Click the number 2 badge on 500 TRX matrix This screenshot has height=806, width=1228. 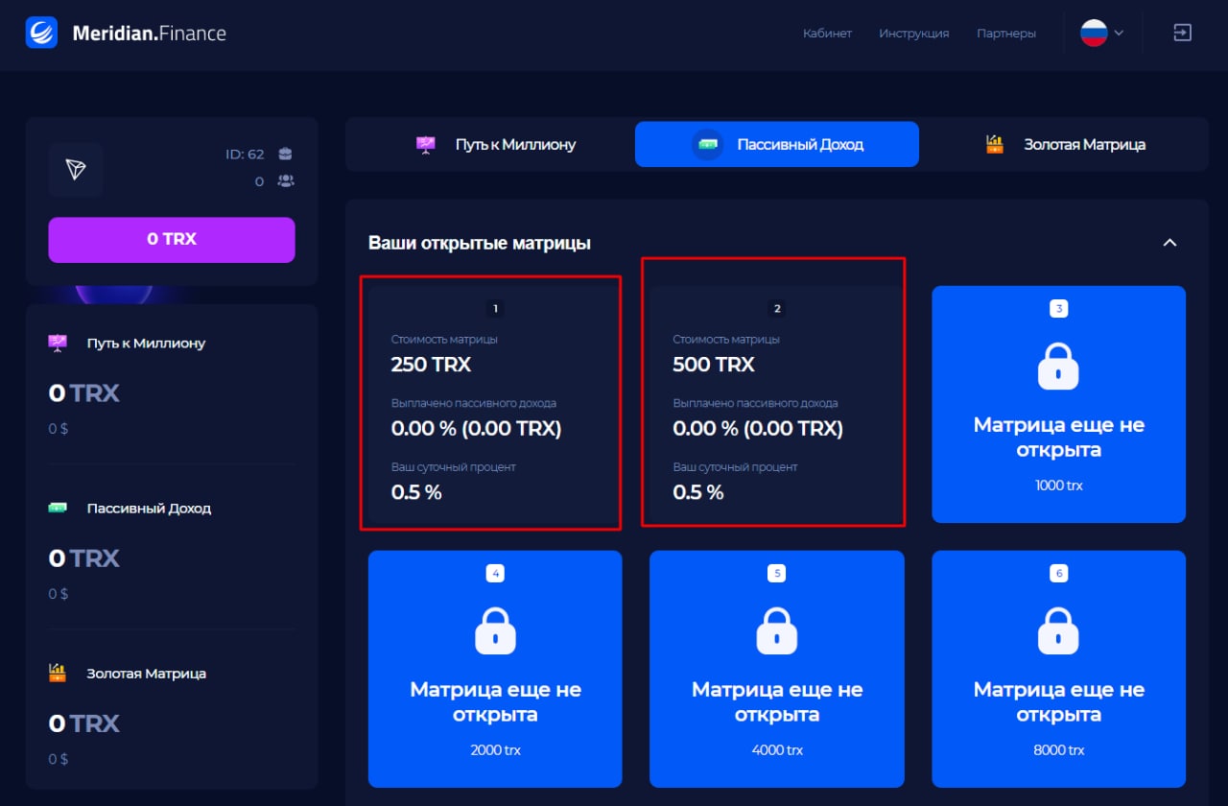coord(777,308)
